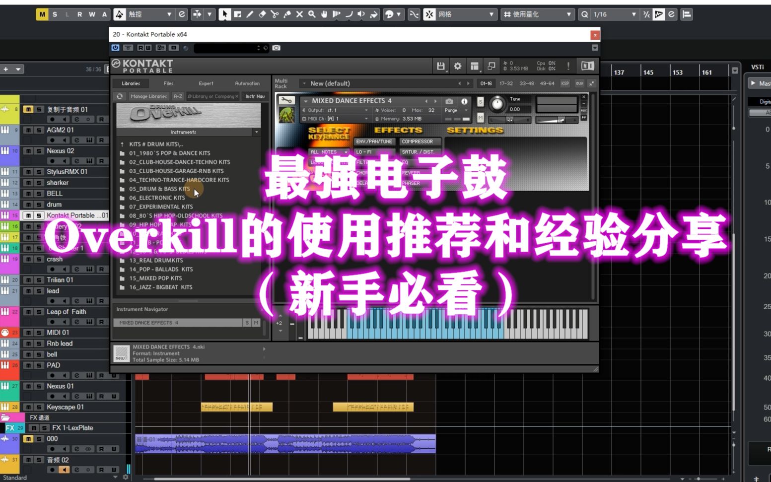
Task: Select the Glue tool
Action: coord(287,14)
